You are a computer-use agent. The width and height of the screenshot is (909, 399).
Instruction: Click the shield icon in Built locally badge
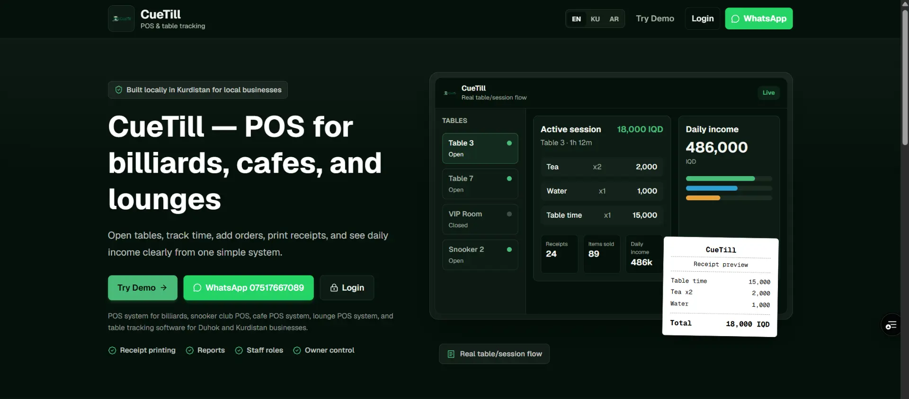click(x=119, y=90)
